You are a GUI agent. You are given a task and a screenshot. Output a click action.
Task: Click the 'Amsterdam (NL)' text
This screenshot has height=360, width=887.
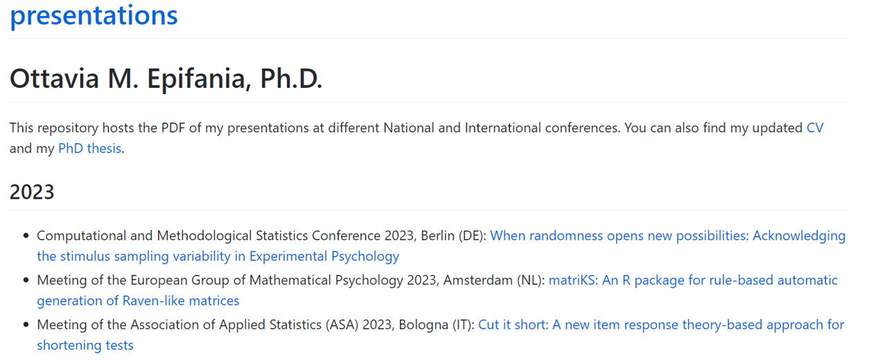[x=494, y=280]
